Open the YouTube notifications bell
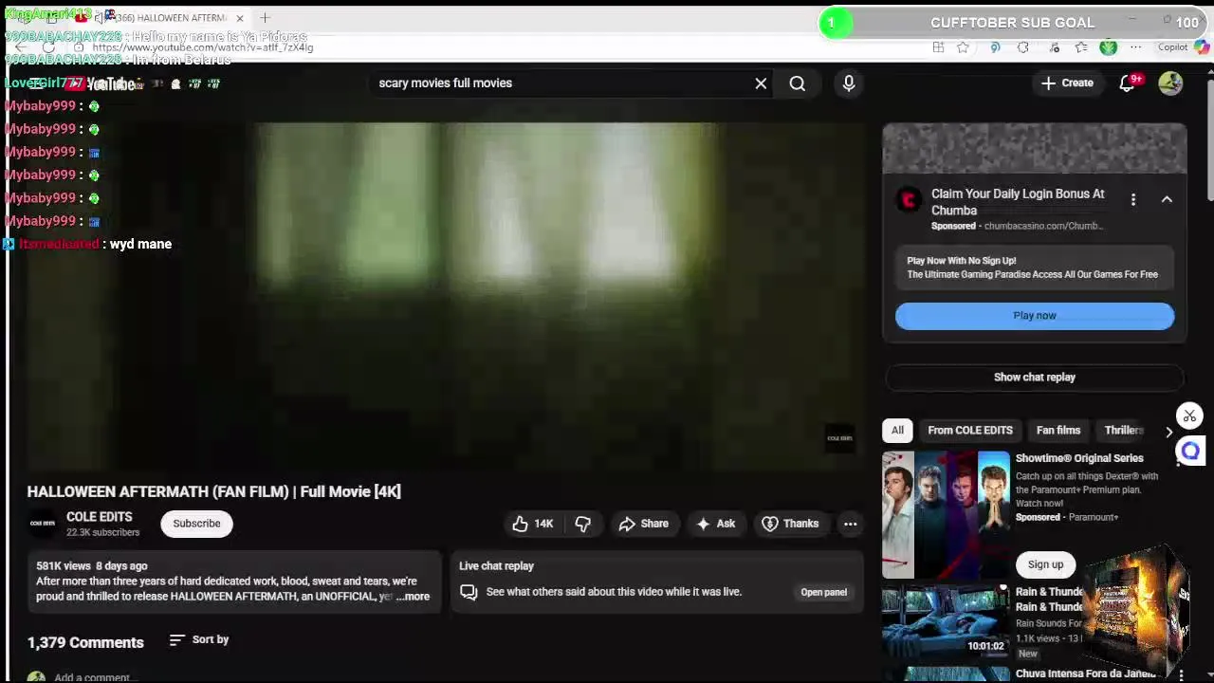Screen dimensions: 1214x683 (x=1128, y=83)
